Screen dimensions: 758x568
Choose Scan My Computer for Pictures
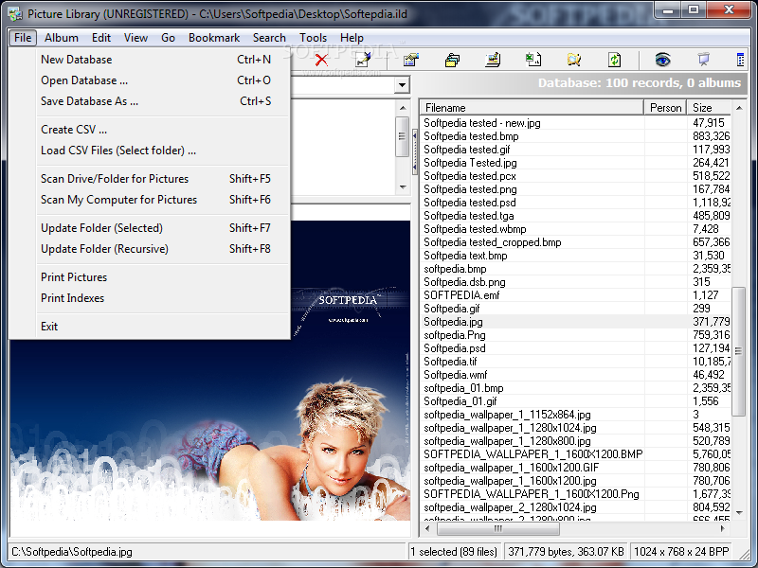[x=150, y=200]
